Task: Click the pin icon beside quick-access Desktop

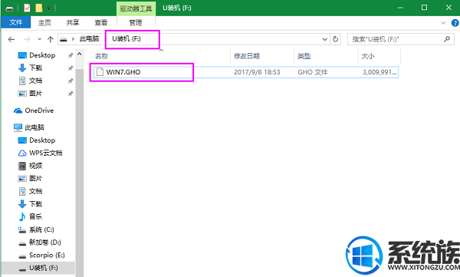Action: (x=71, y=55)
